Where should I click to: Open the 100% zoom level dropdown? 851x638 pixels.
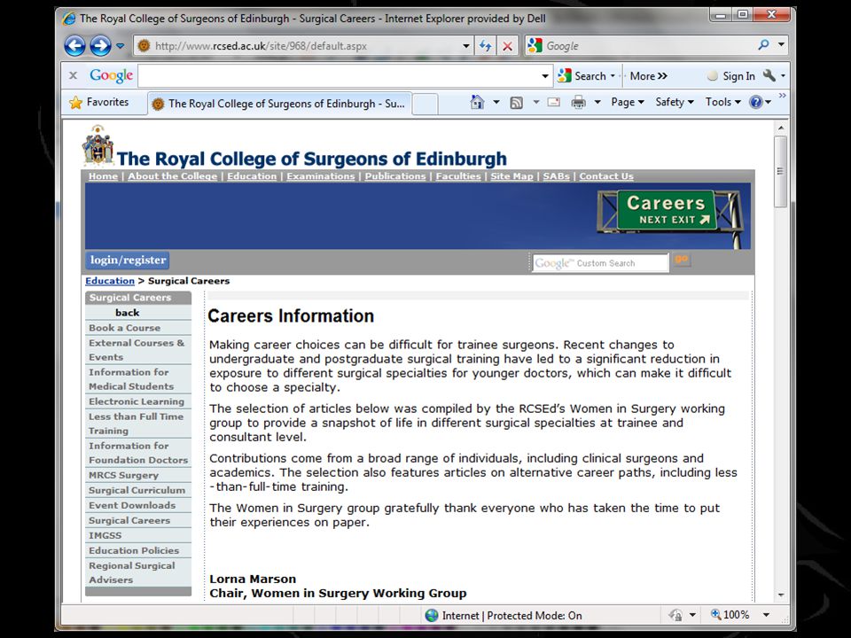(x=766, y=615)
